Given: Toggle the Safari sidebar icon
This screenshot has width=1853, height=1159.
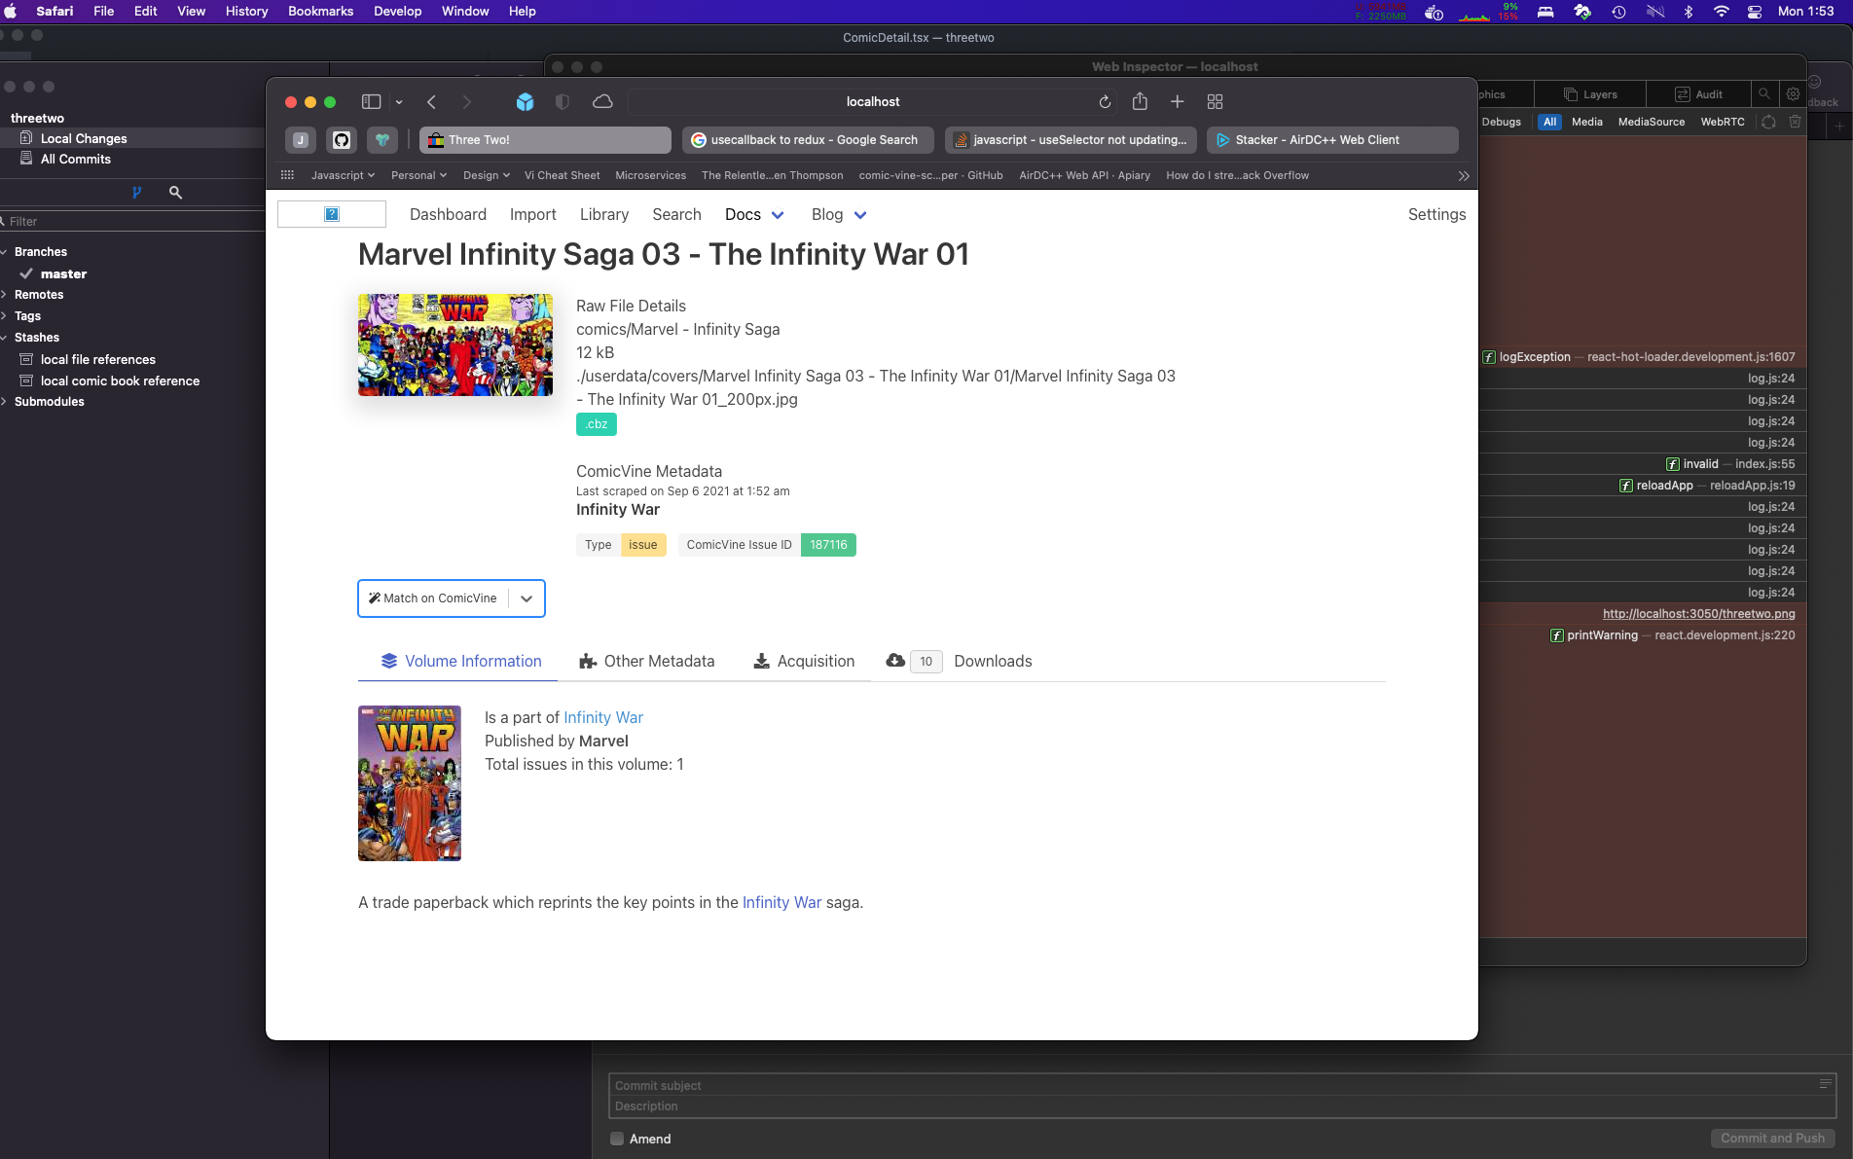Looking at the screenshot, I should (x=371, y=102).
